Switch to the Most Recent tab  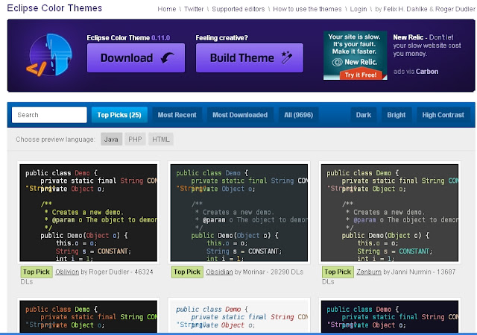177,115
